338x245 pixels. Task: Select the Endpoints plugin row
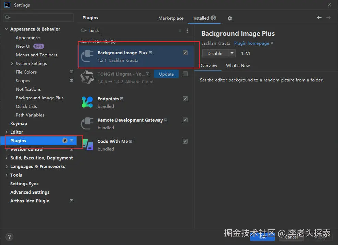point(136,102)
